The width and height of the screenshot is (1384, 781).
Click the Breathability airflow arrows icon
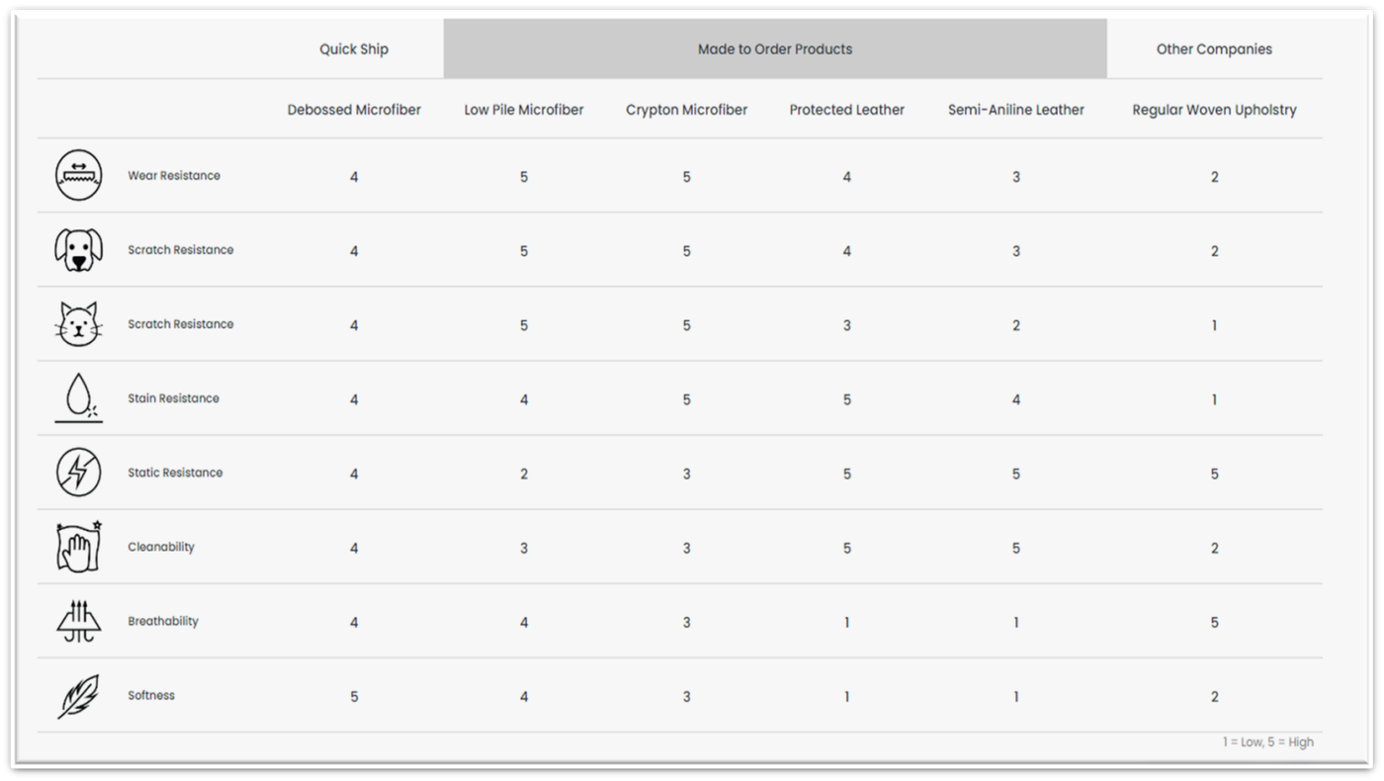(x=78, y=622)
